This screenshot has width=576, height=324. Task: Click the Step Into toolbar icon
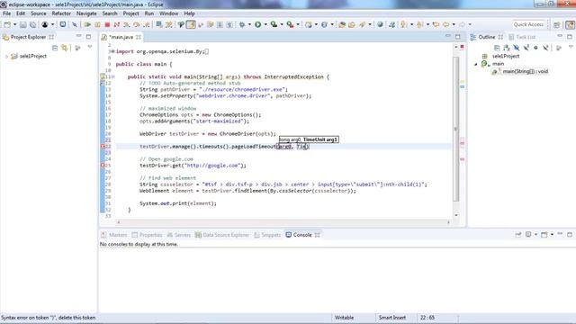coord(127,24)
